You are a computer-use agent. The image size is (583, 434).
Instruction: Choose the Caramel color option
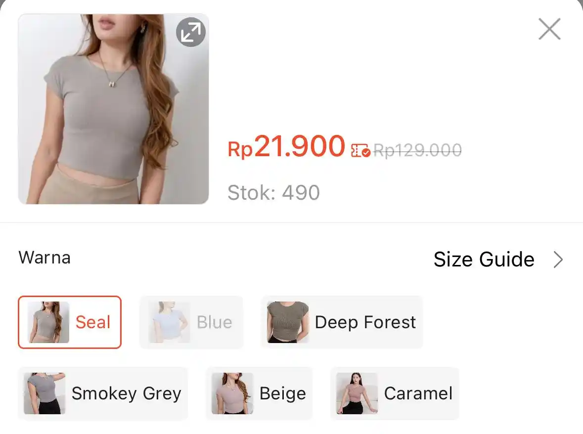pyautogui.click(x=394, y=393)
